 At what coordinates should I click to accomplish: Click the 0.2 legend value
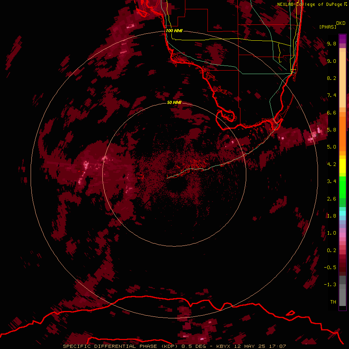[x=332, y=251]
